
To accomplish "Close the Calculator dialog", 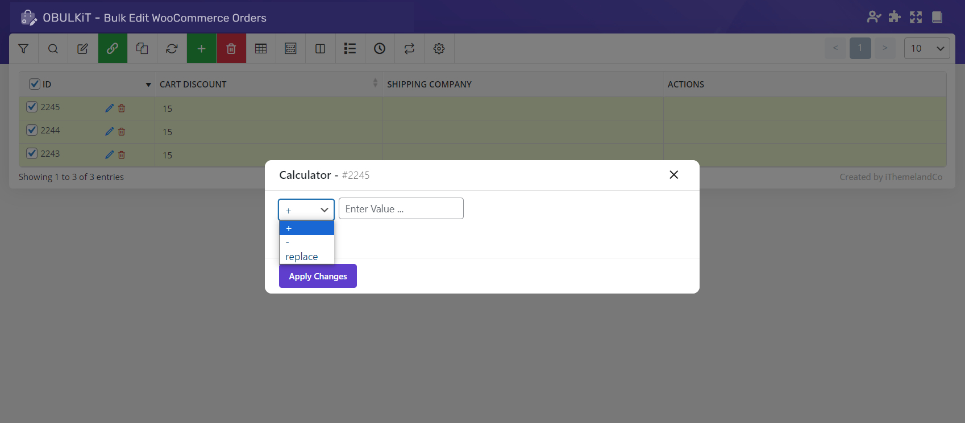I will (673, 175).
